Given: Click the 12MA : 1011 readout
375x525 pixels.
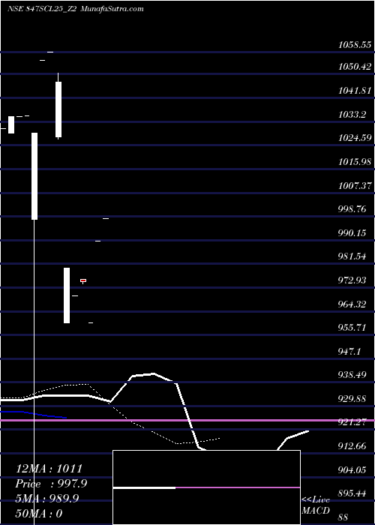Looking at the screenshot, I should [x=49, y=469].
